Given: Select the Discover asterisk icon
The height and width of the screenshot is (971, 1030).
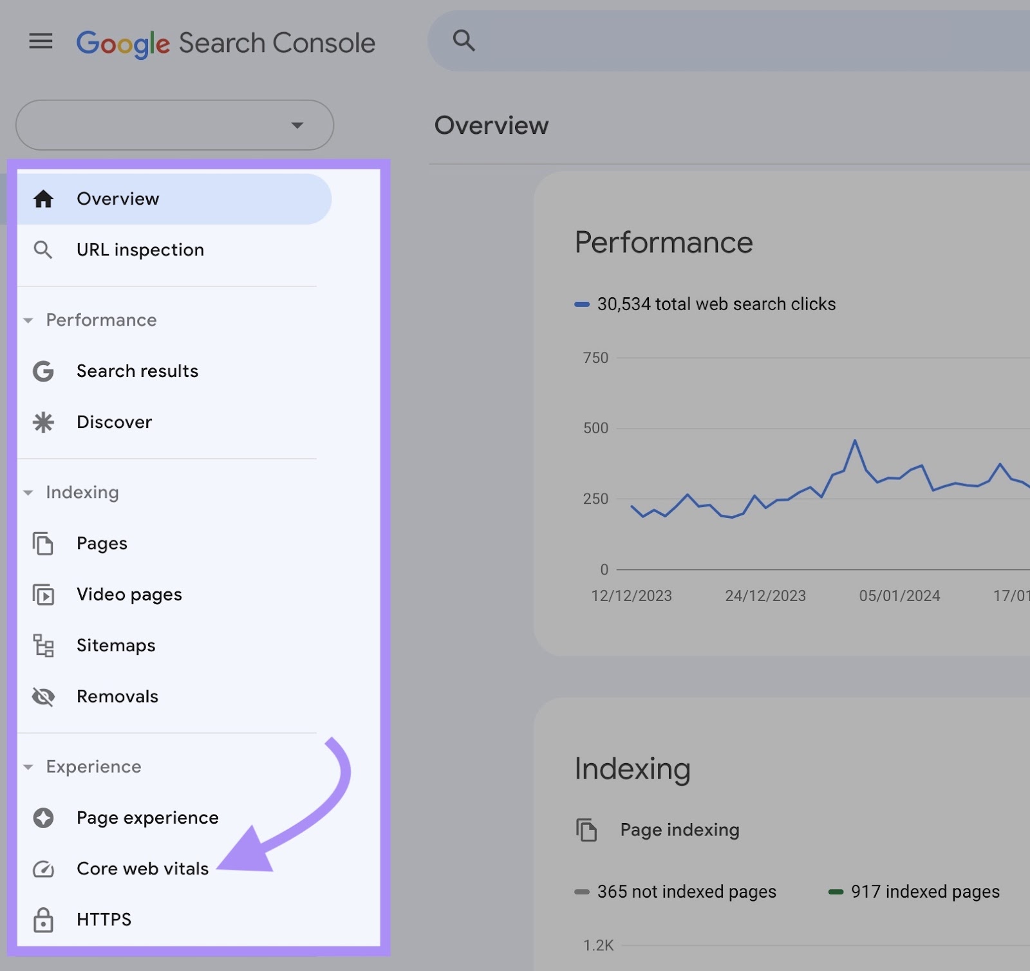Looking at the screenshot, I should tap(42, 422).
